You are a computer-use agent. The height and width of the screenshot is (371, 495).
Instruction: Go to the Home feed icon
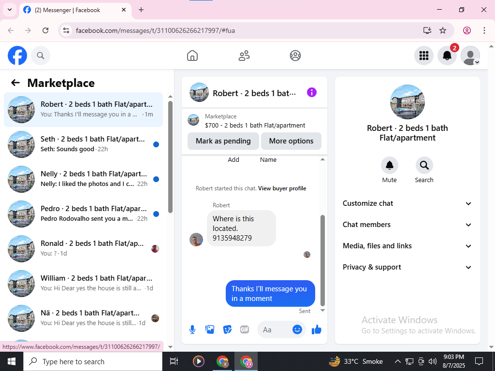[x=192, y=56]
